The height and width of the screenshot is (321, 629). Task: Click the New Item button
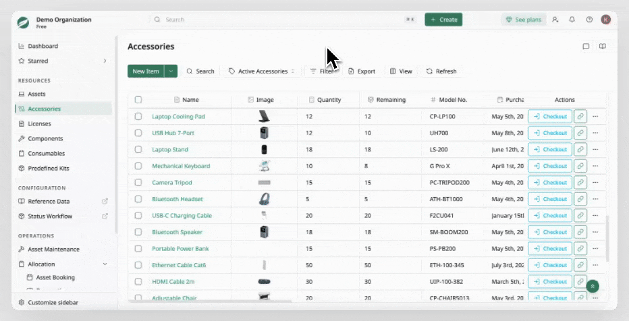click(x=146, y=71)
